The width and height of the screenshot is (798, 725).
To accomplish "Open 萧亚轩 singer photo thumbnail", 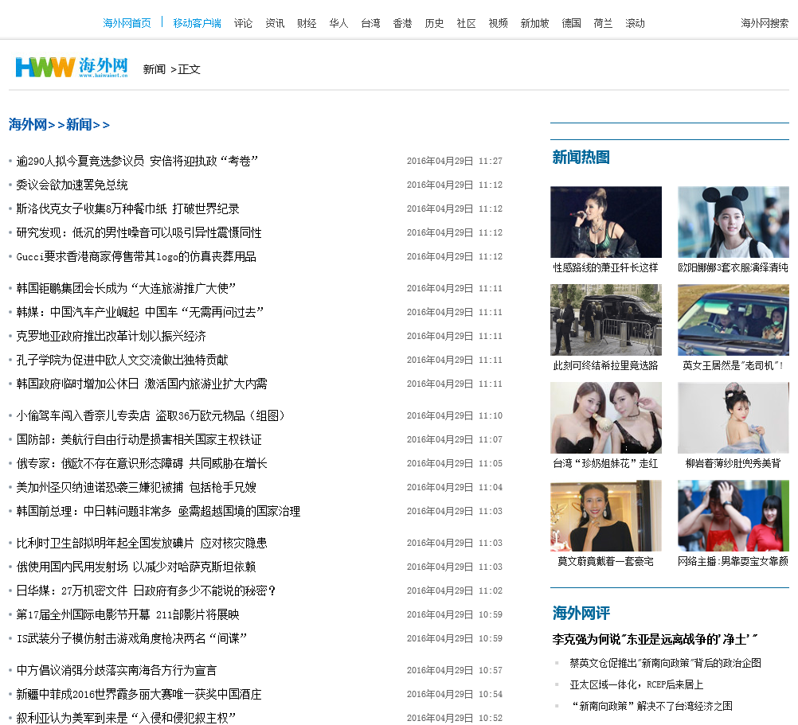I will pos(605,222).
